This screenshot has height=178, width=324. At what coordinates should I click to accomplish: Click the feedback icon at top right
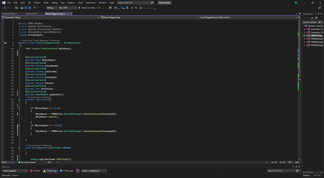tap(319, 8)
